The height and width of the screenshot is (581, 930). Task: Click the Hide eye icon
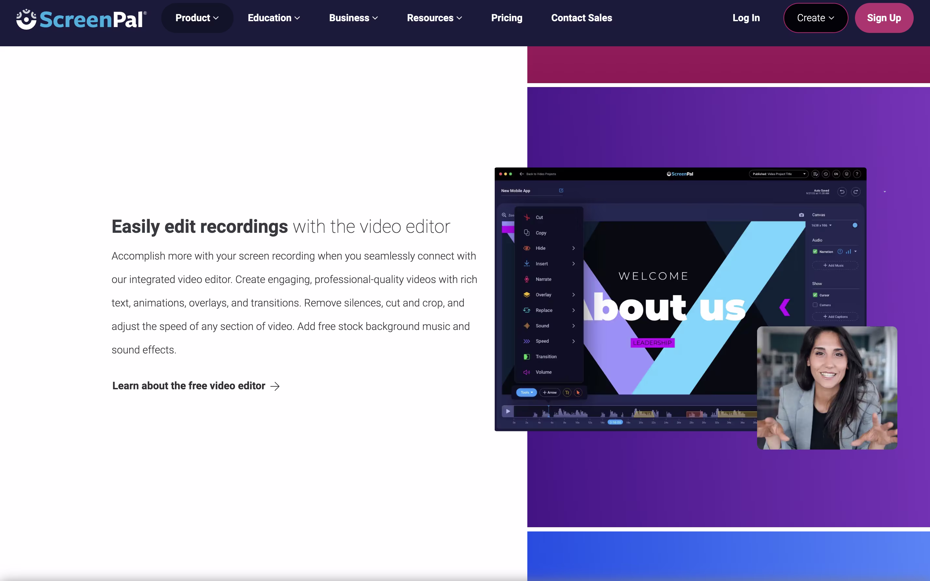point(527,248)
